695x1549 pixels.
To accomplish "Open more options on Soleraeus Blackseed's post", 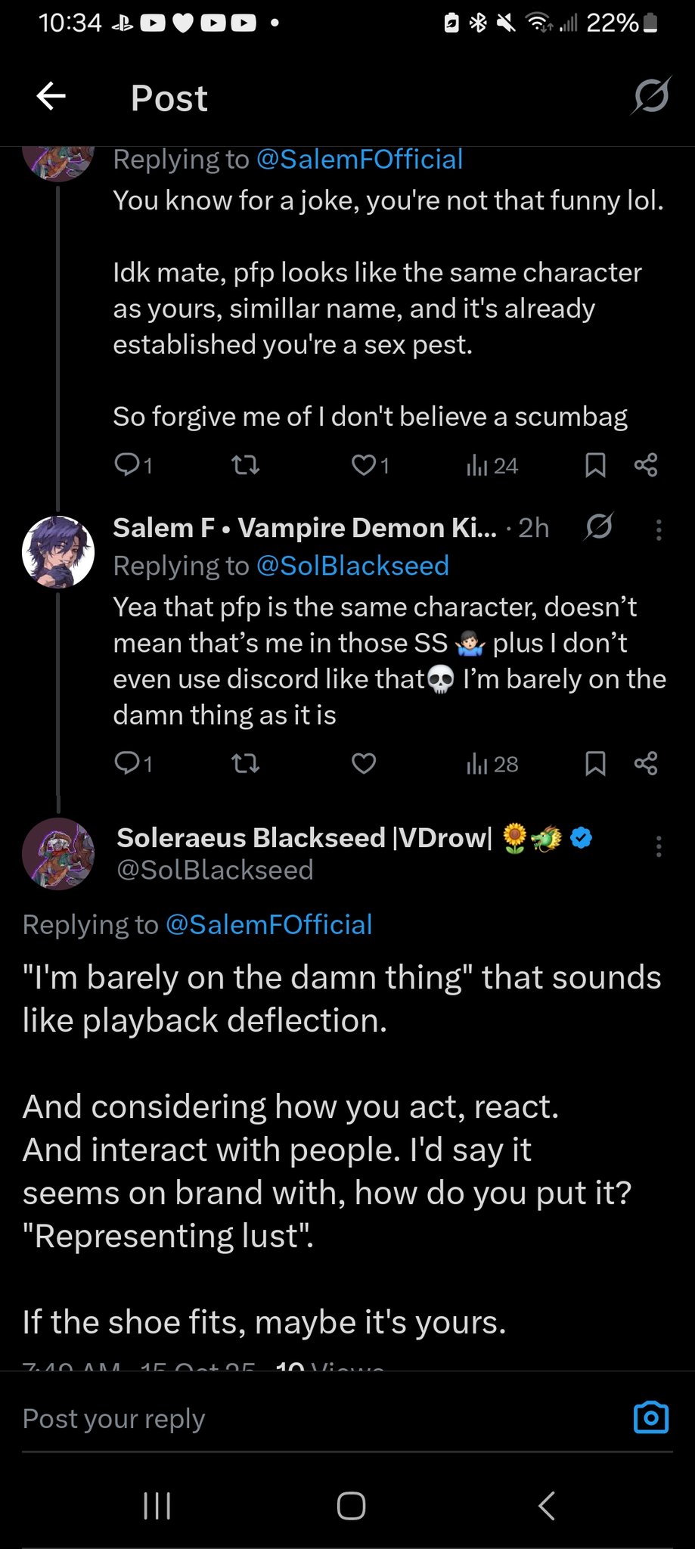I will [659, 846].
